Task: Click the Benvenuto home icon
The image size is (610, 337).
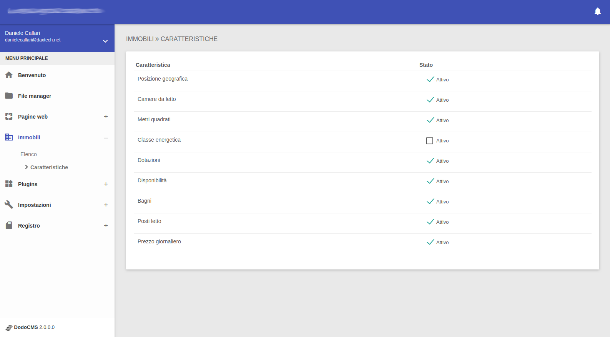Action: click(9, 75)
